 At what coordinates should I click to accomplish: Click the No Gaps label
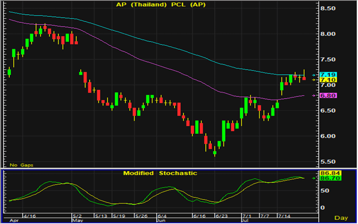[19, 165]
